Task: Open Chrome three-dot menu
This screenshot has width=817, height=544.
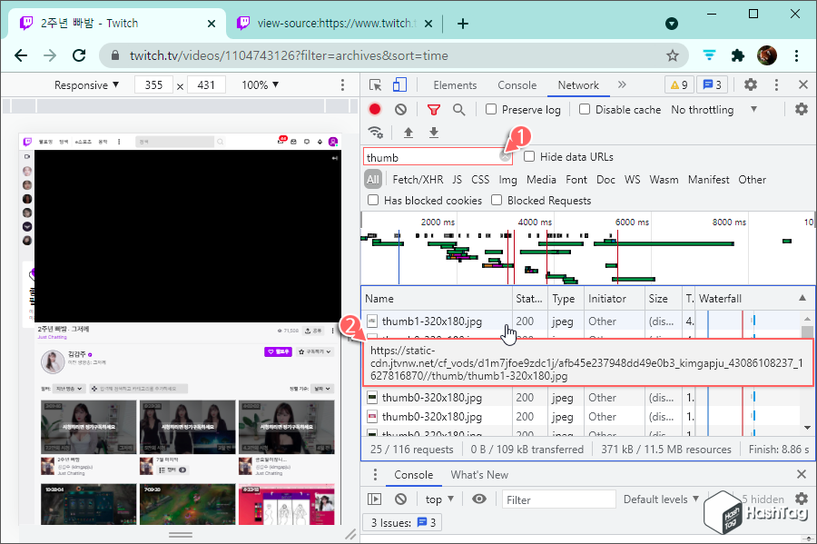Action: [796, 55]
